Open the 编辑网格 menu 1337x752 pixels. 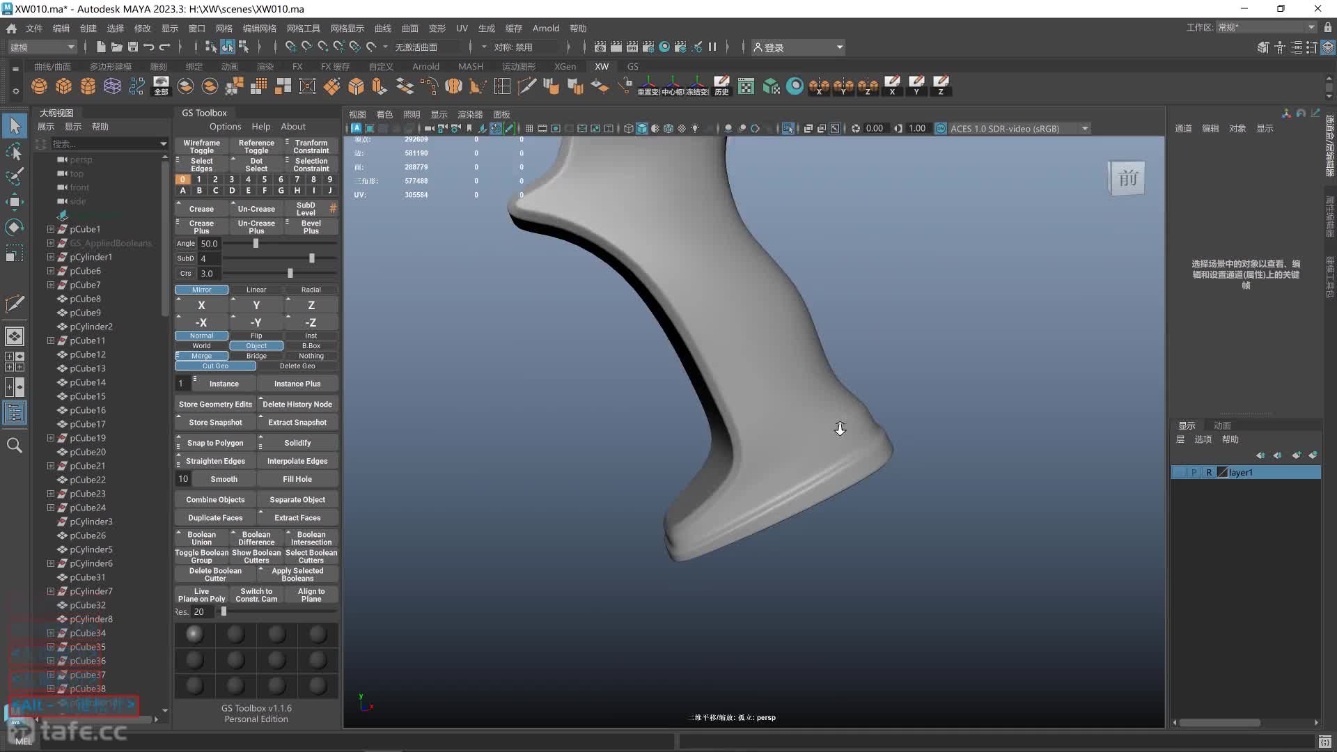(x=259, y=29)
